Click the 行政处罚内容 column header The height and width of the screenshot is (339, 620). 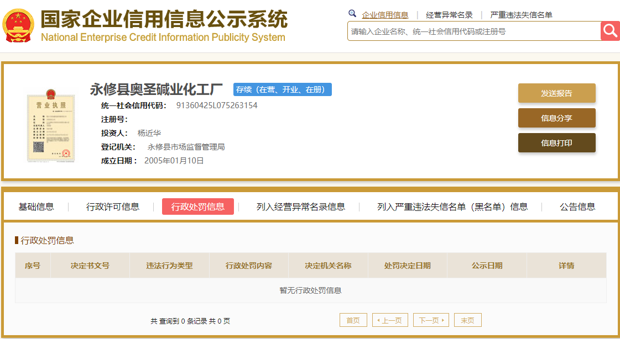[249, 266]
